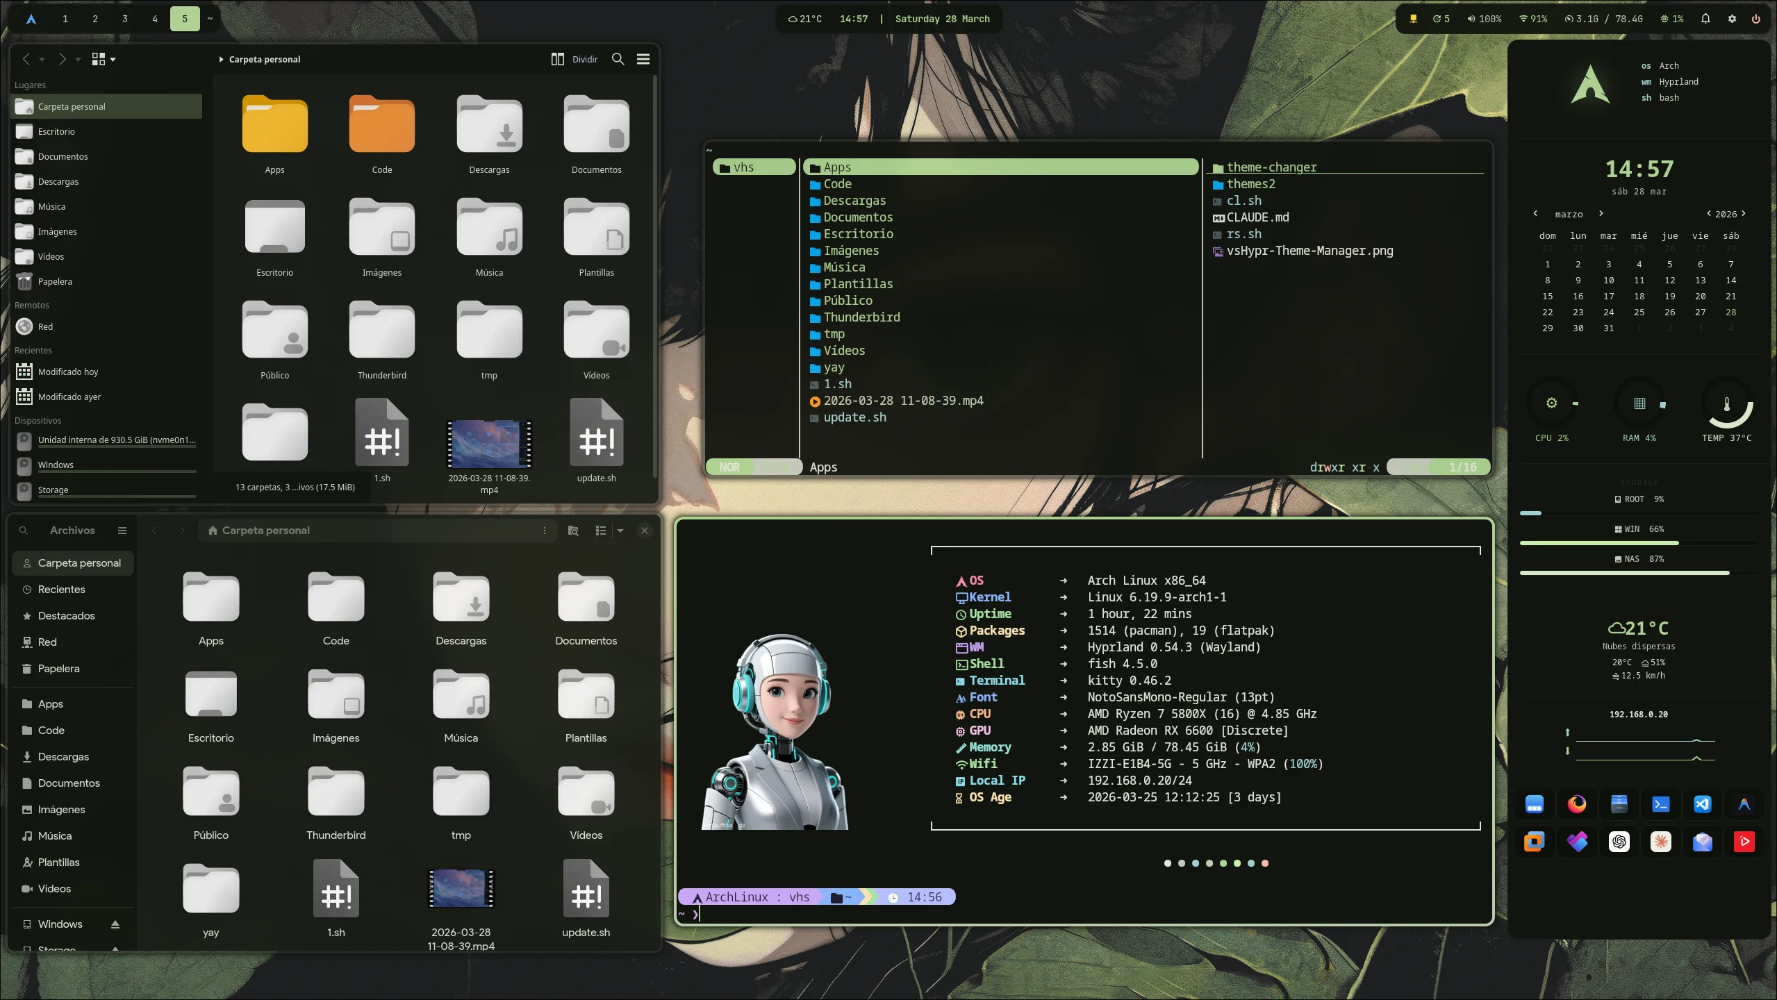Click the volume 100% indicator
This screenshot has width=1777, height=1000.
(x=1485, y=19)
